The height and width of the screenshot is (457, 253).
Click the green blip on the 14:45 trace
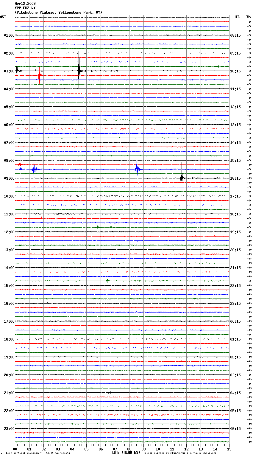(107, 281)
